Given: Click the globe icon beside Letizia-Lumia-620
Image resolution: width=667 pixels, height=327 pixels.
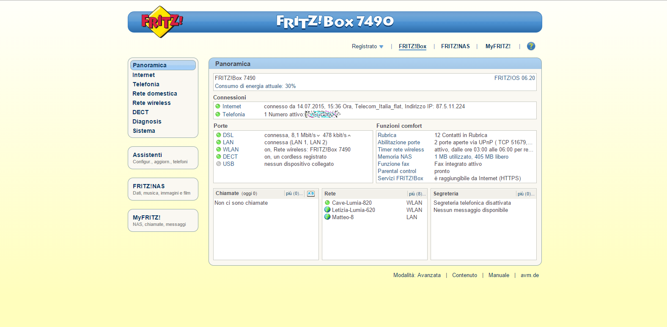Looking at the screenshot, I should pos(327,210).
